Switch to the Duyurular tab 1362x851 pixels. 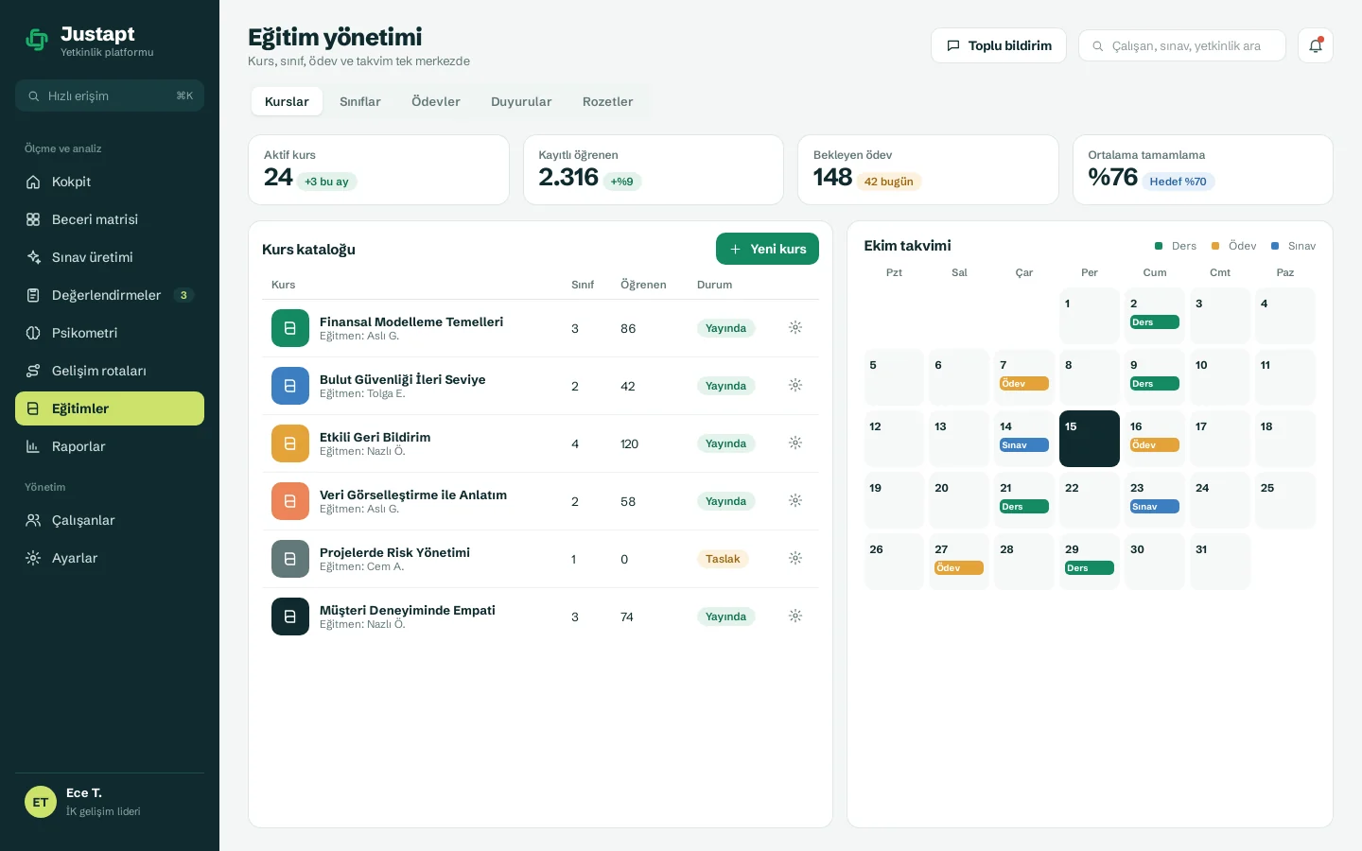tap(521, 101)
